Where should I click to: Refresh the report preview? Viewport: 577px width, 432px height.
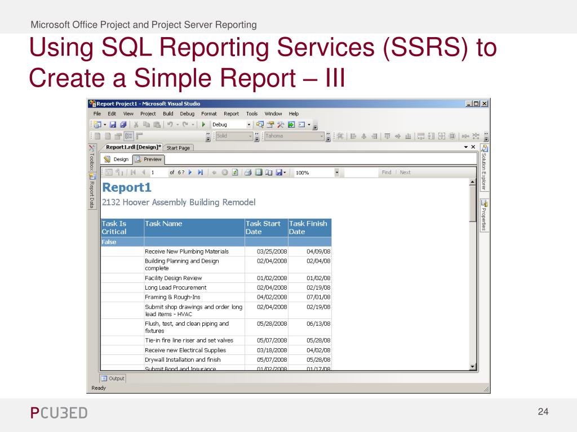pos(235,172)
